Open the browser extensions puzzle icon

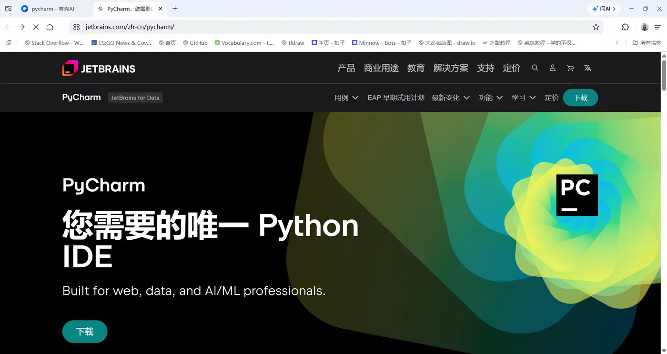click(626, 27)
